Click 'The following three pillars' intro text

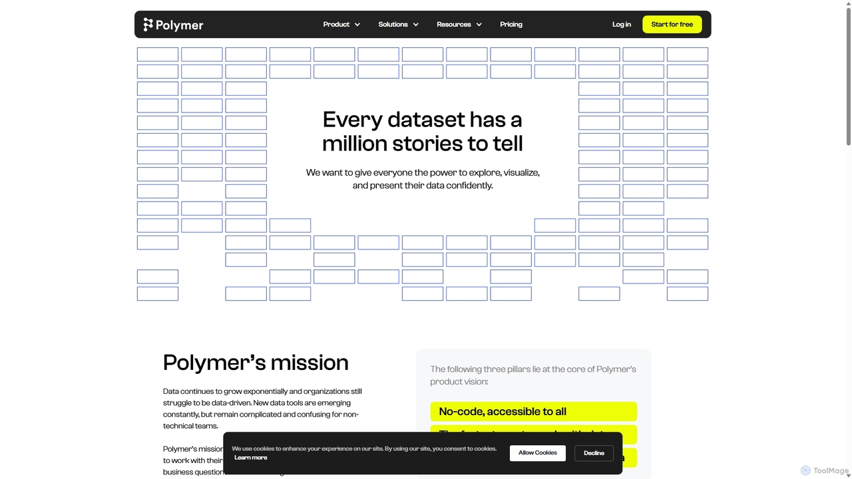click(533, 375)
